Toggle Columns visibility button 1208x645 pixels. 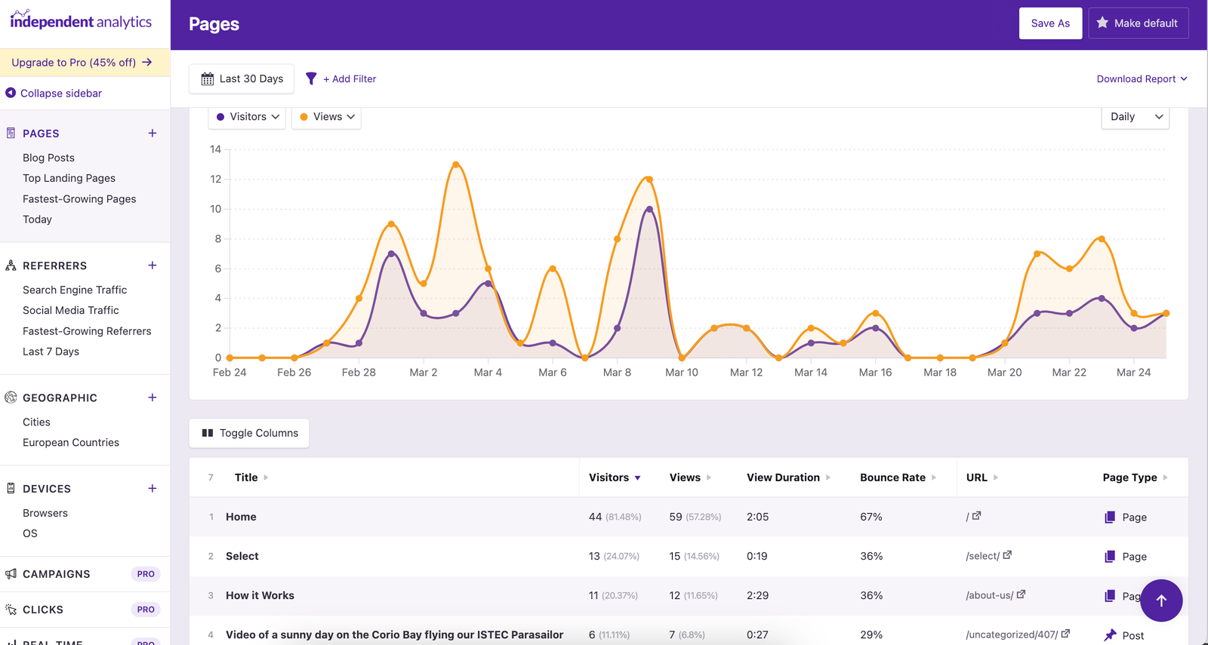click(249, 433)
